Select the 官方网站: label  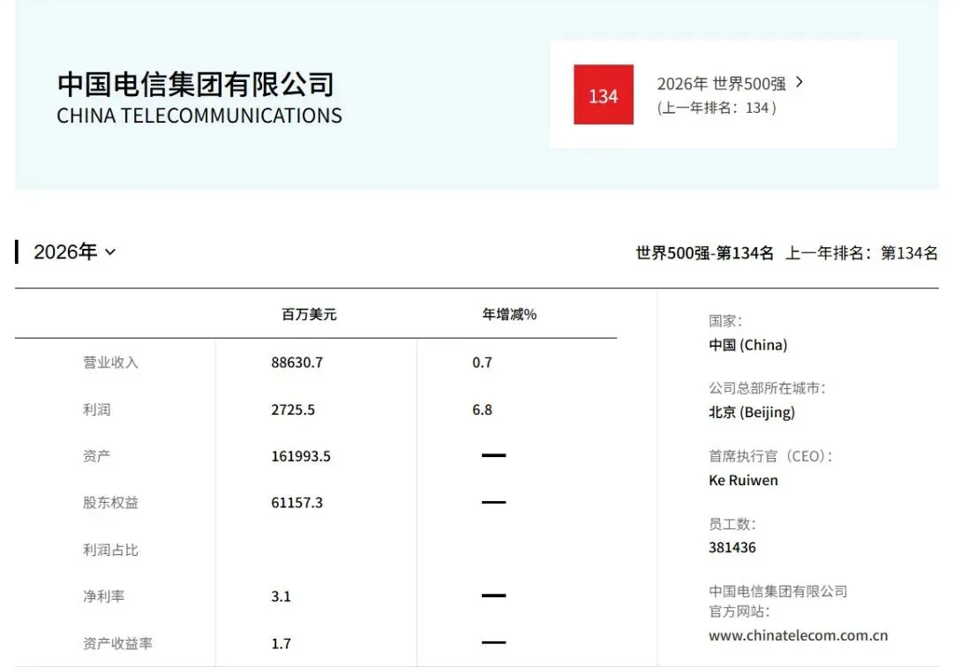click(739, 611)
